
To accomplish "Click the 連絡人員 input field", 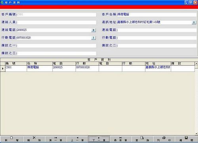I will point(57,22).
